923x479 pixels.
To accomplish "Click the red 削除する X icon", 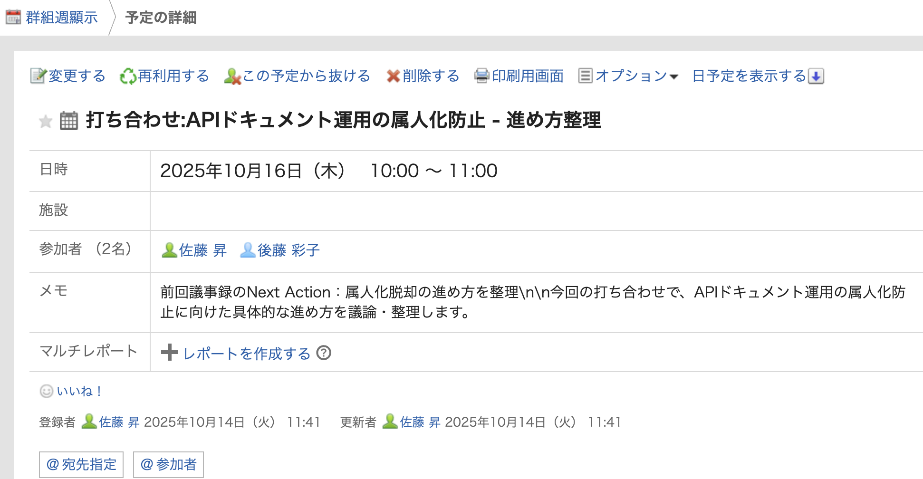I will (393, 76).
